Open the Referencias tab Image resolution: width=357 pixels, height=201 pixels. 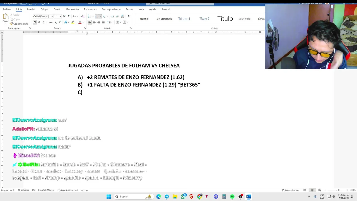pyautogui.click(x=90, y=9)
